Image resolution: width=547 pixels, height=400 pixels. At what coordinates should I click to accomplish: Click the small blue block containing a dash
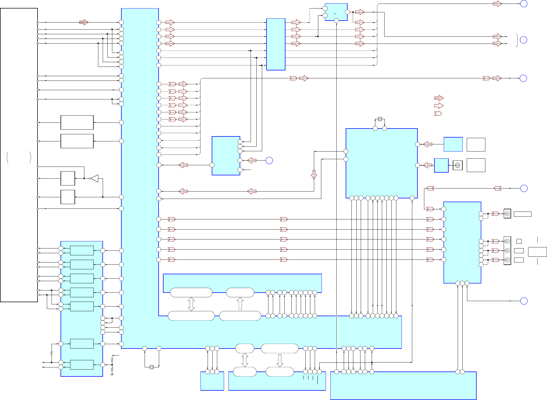tap(336, 12)
